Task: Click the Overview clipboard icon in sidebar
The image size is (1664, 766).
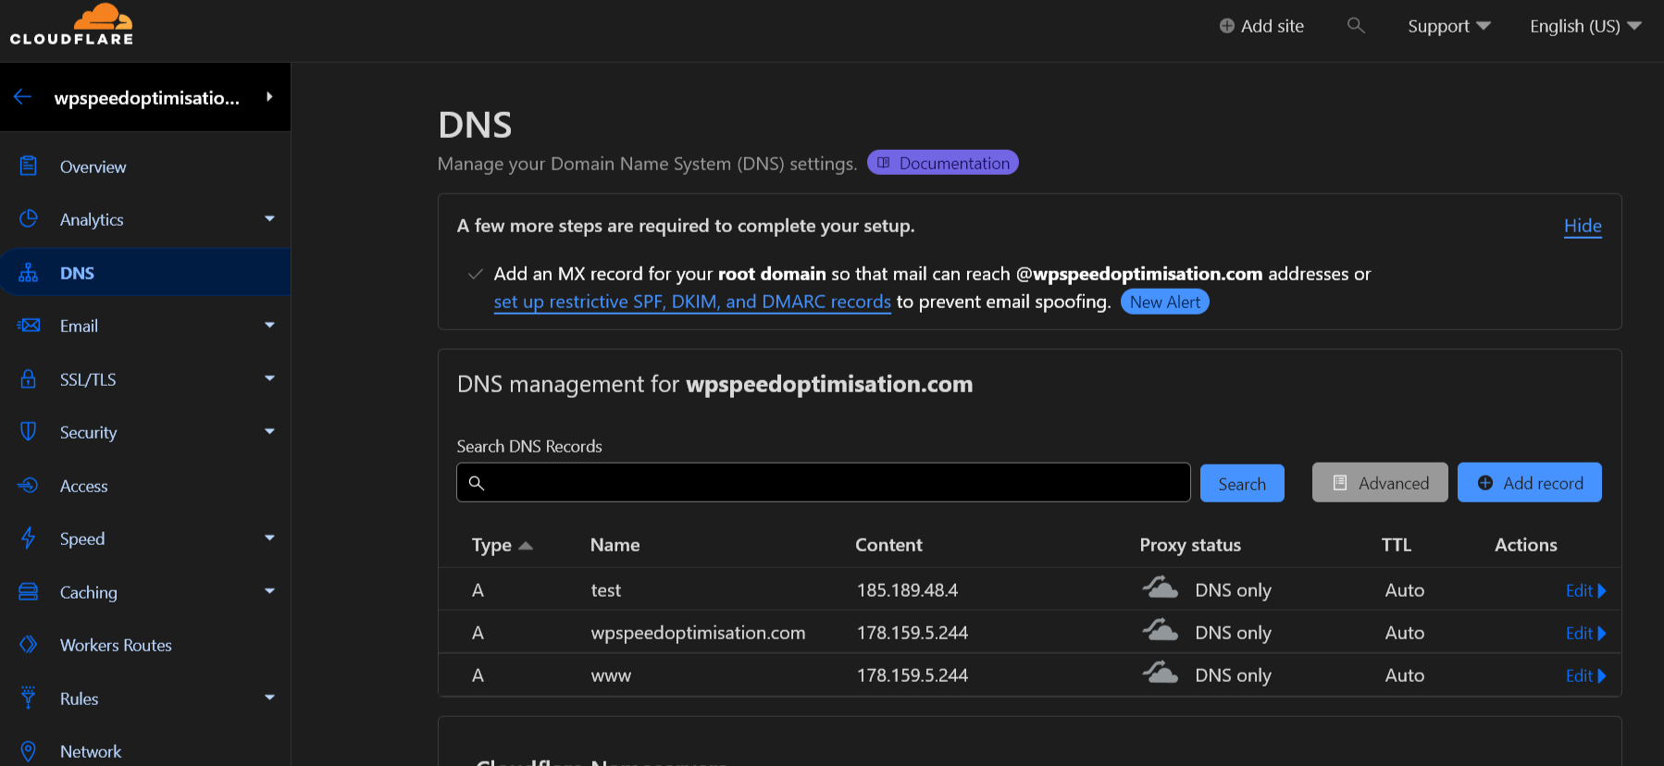Action: [x=29, y=166]
